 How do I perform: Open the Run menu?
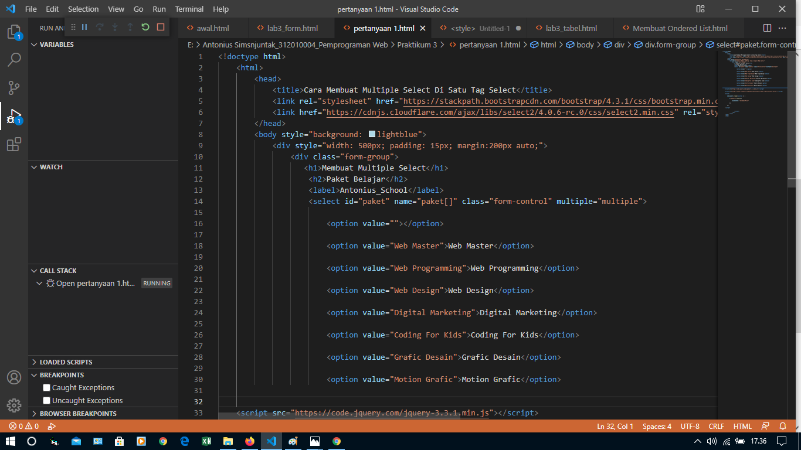pos(159,9)
